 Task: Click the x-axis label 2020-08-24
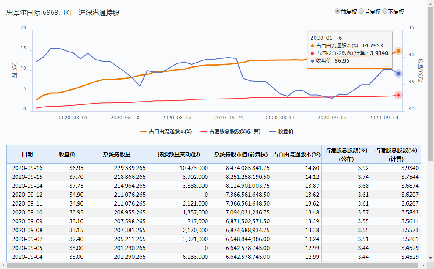(x=228, y=118)
